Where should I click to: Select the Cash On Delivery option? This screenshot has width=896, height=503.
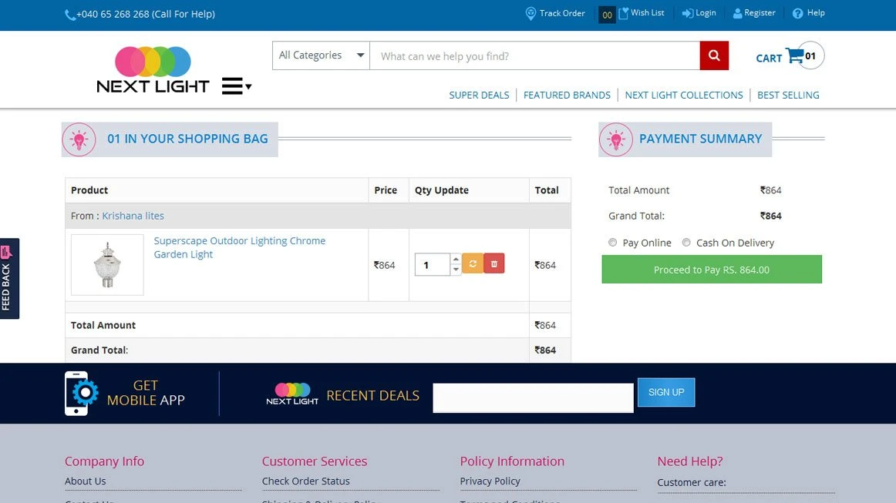pos(686,243)
